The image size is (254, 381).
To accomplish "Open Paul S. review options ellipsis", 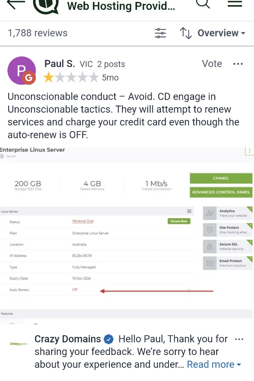I will coord(238,64).
